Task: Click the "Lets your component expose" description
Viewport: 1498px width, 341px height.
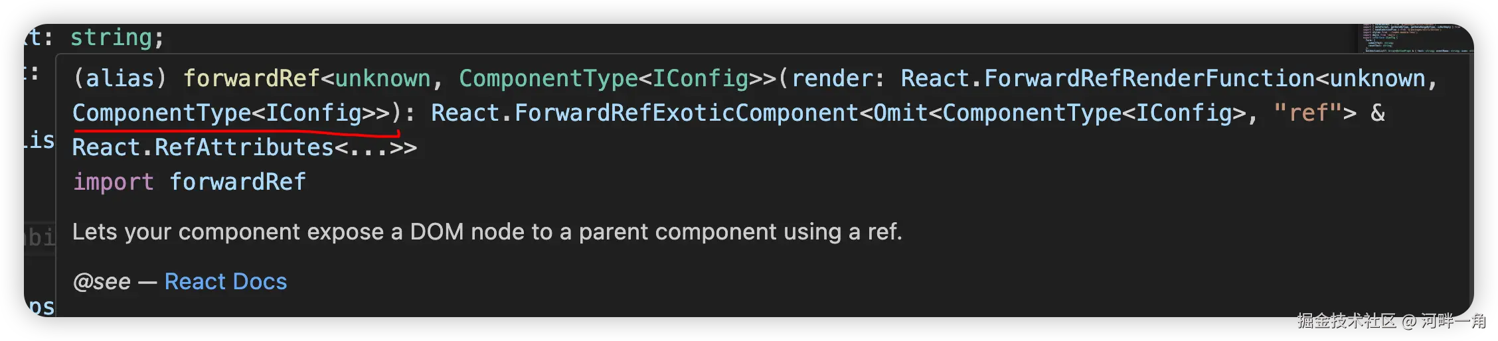Action: [486, 232]
